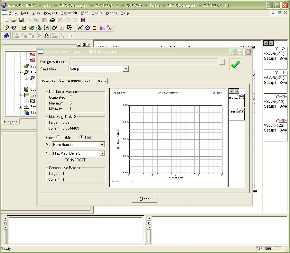Expand the Port Field Display node
290x253 pixels.
coord(21,107)
